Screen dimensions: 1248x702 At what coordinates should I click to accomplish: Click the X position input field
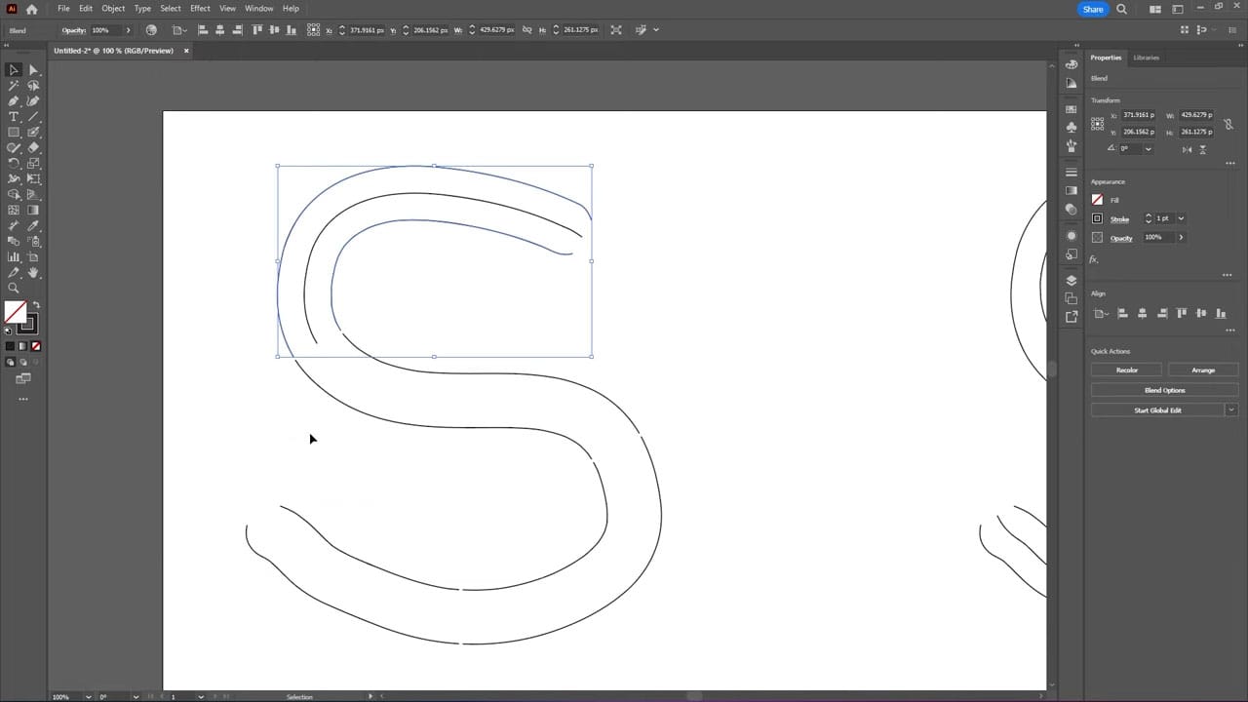click(1139, 115)
